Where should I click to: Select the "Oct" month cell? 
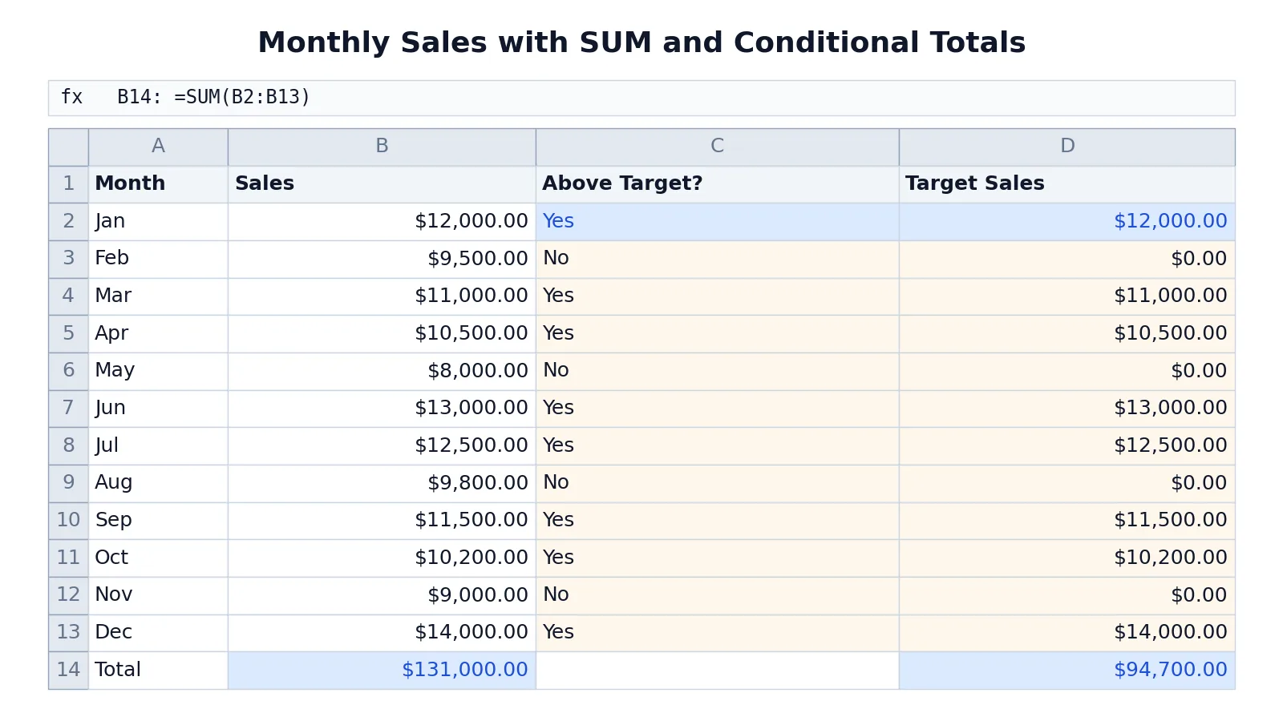[158, 558]
